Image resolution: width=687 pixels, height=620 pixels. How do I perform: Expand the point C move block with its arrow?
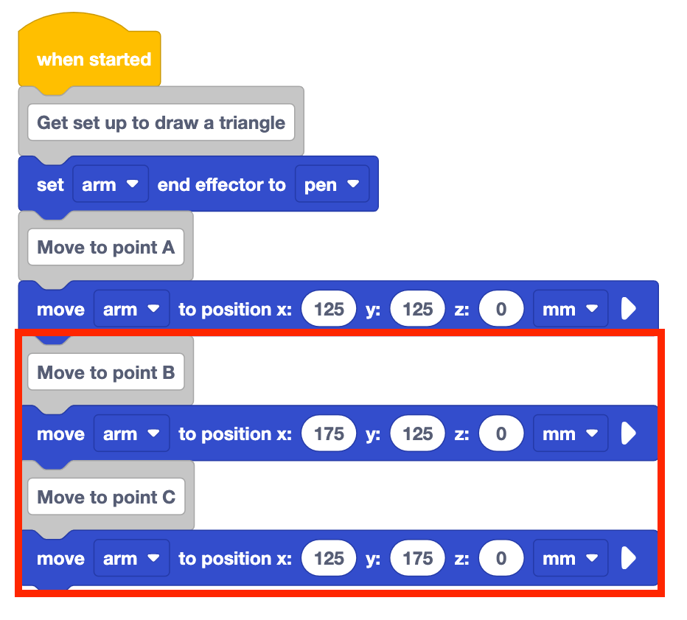pos(628,559)
